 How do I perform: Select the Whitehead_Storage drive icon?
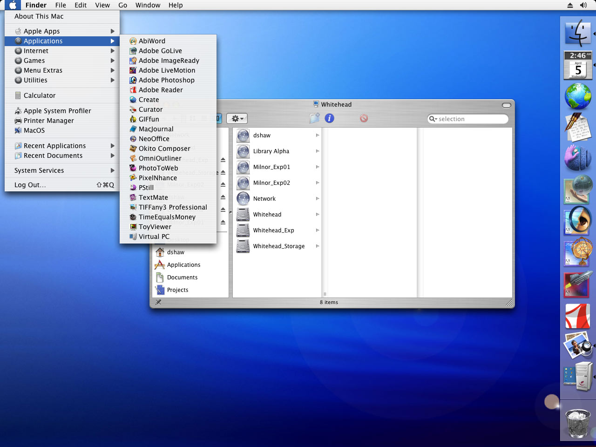point(243,246)
